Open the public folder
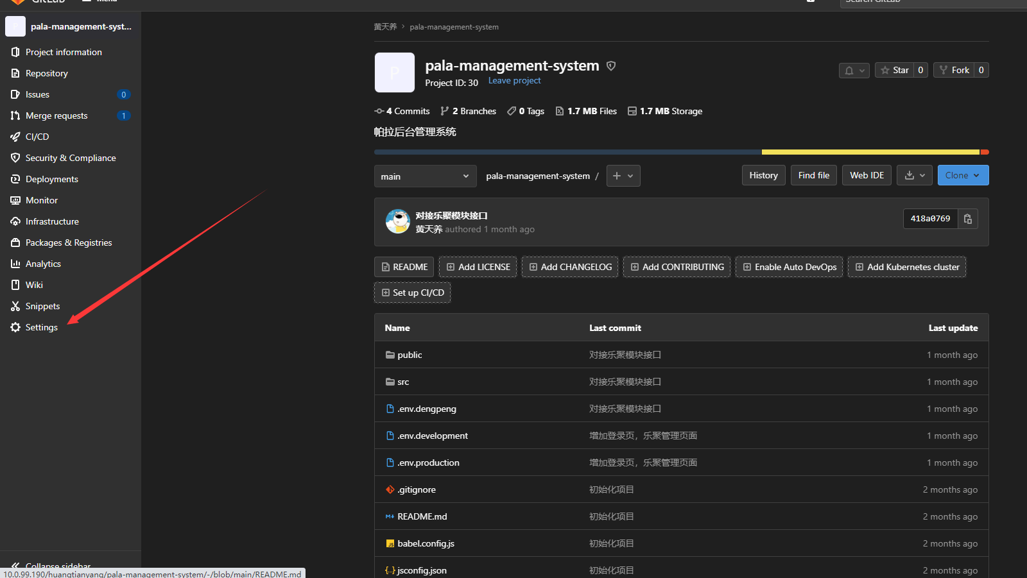The image size is (1027, 578). [410, 355]
